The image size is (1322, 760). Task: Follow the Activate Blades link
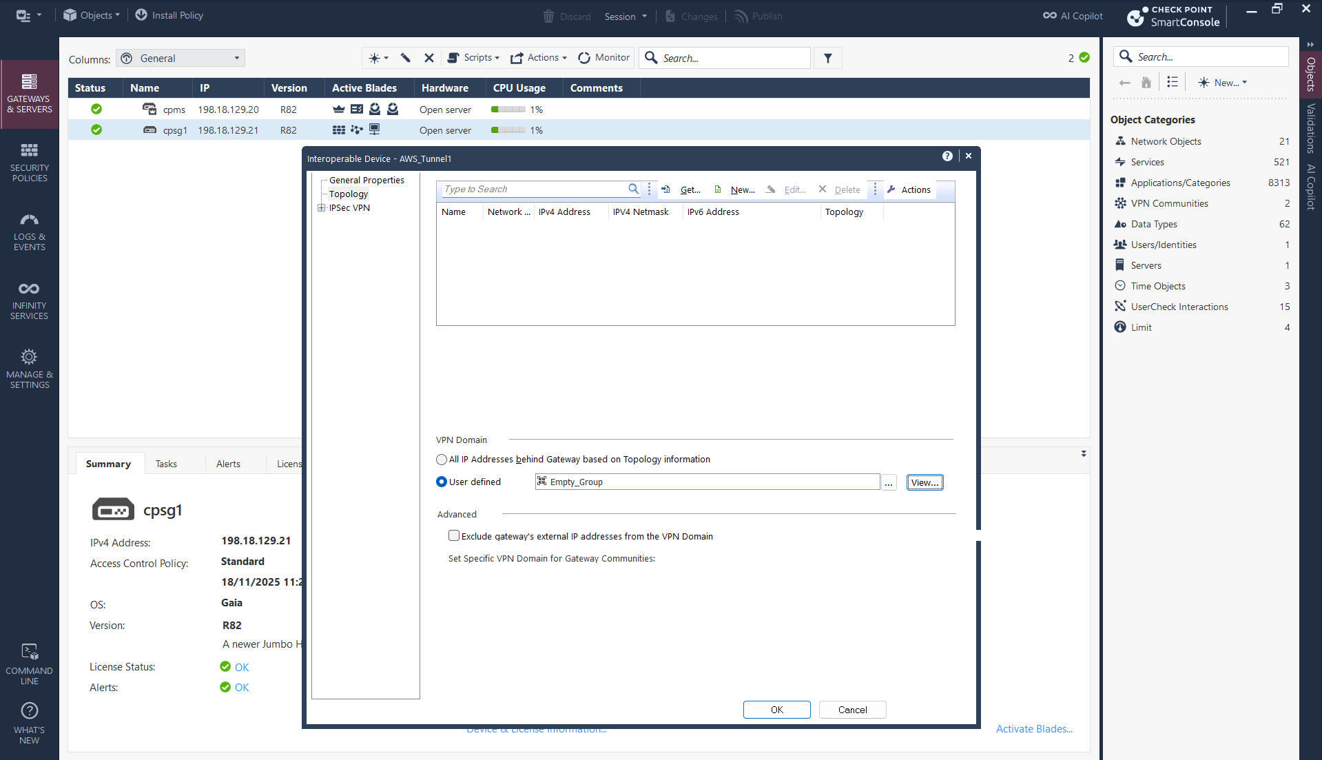click(x=1033, y=729)
